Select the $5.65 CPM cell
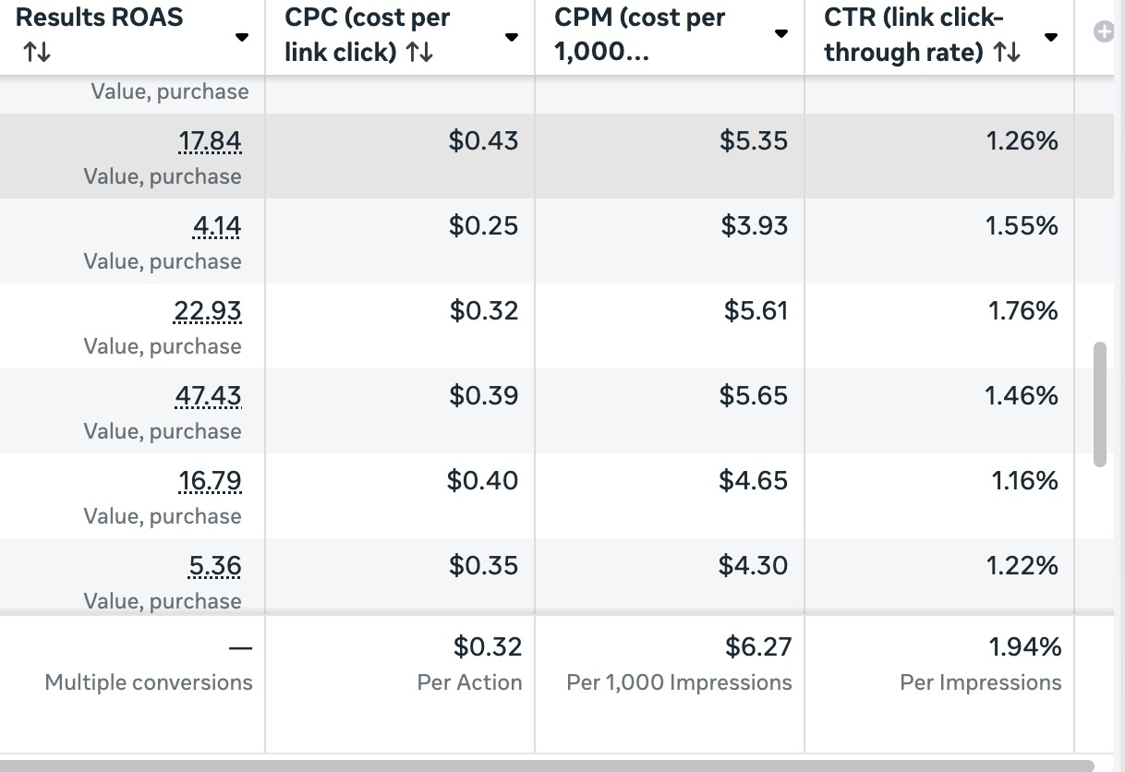This screenshot has width=1125, height=772. click(754, 396)
